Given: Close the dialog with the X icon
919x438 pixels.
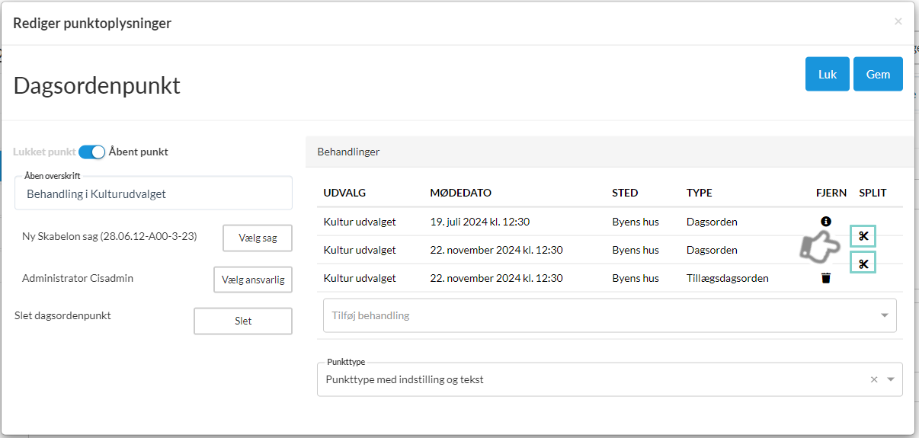Looking at the screenshot, I should click(898, 22).
